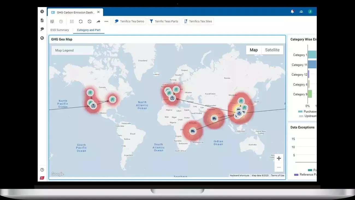The width and height of the screenshot is (355, 200).
Task: Click the greyed help question mark in toolbar
Action: coord(61,21)
